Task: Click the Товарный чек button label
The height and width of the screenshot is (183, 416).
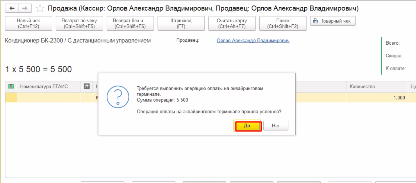Action: (335, 21)
